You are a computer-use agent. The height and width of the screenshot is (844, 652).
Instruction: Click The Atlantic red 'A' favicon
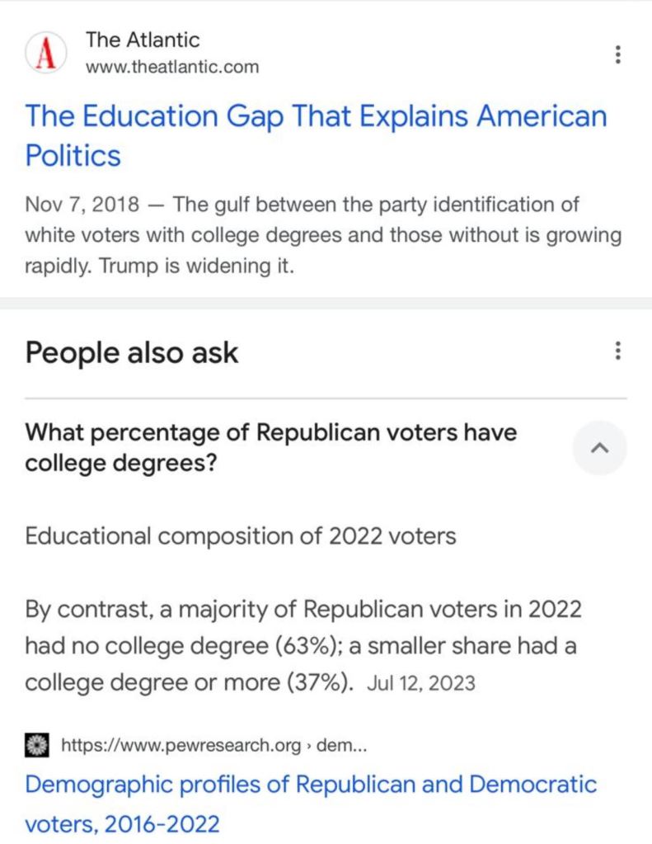(x=46, y=54)
